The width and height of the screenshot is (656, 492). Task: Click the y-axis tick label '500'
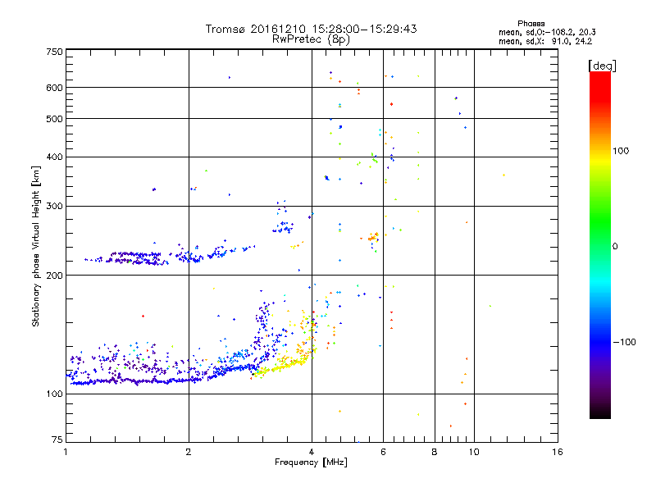(x=54, y=119)
